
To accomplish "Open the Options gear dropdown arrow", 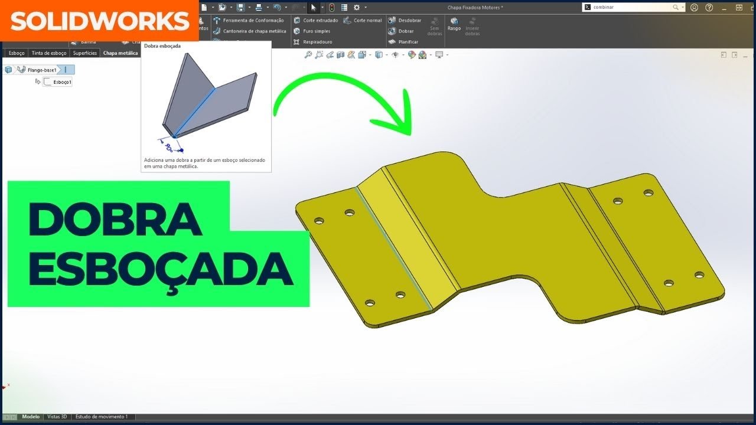I will click(x=366, y=7).
